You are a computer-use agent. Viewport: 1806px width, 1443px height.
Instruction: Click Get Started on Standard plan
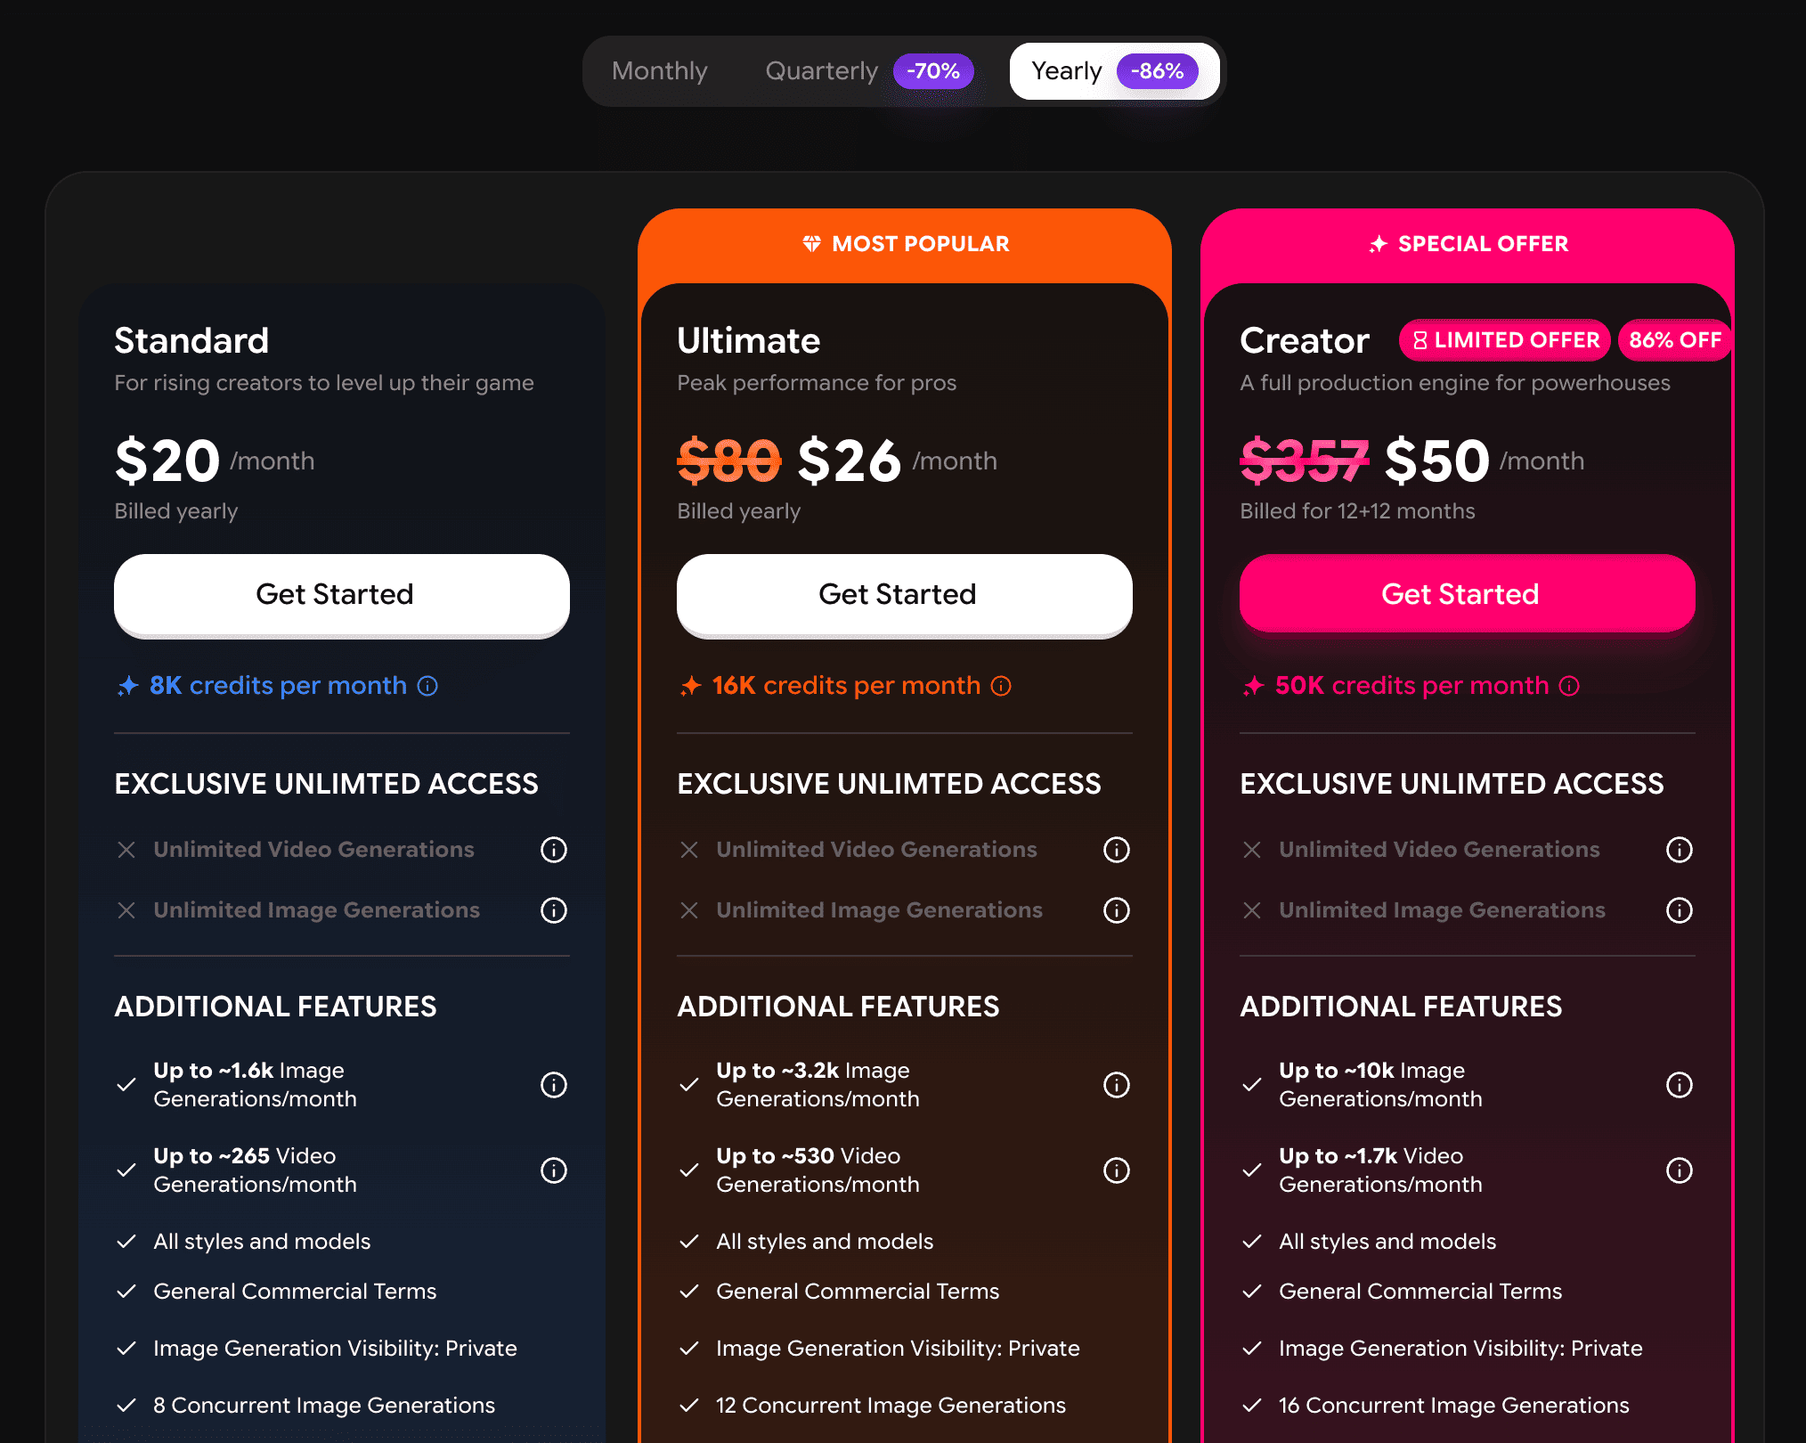342,594
